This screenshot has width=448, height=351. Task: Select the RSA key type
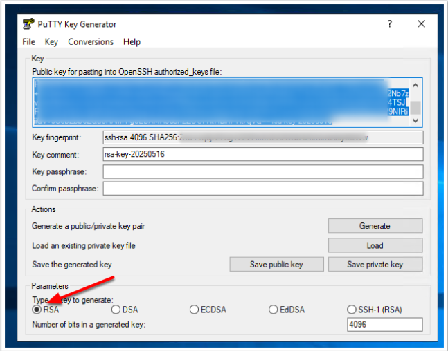click(37, 310)
